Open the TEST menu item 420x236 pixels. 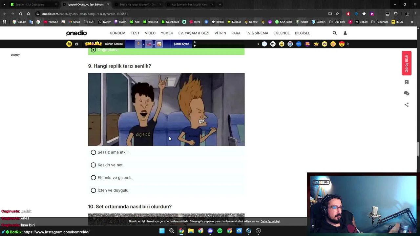[135, 33]
